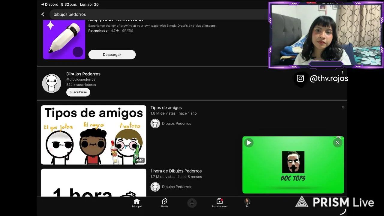Screen dimensions: 384x216
Task: Click channel name next to '1 hora' video avatar
Action: coord(176,187)
